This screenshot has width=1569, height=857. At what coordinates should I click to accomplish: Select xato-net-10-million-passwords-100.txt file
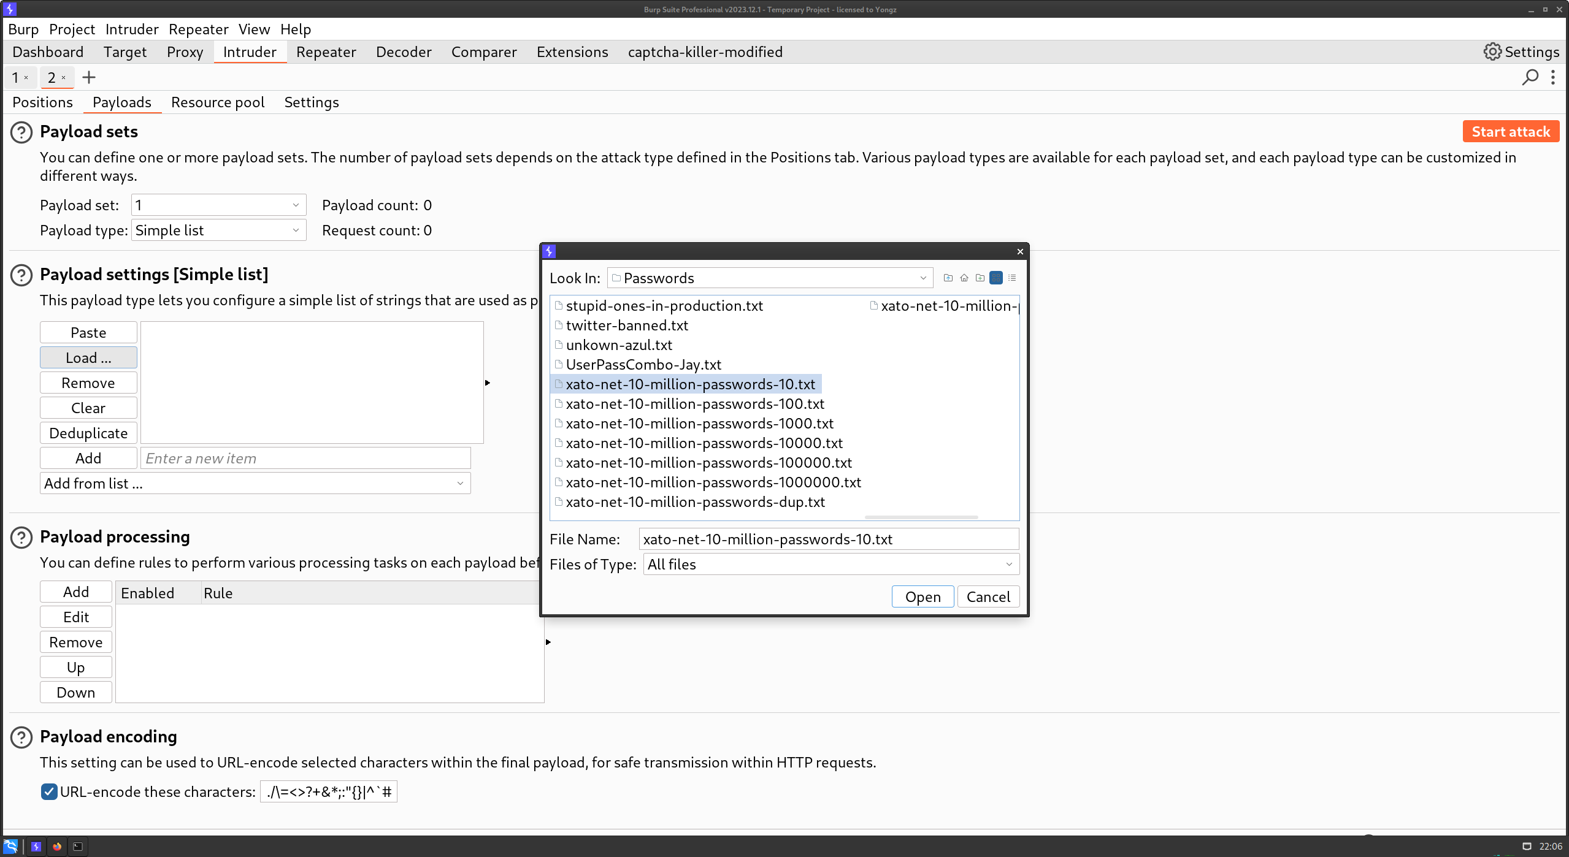click(695, 404)
